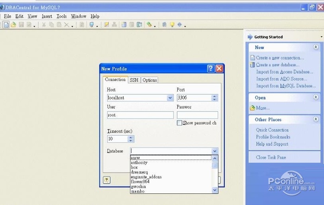
Task: Click the New document toolbar icon
Action: coord(6,25)
